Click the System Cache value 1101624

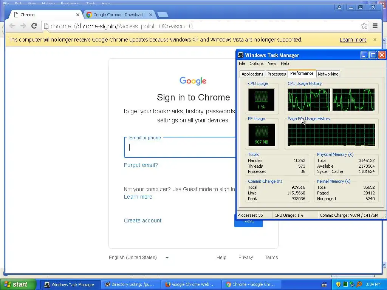pyautogui.click(x=367, y=171)
